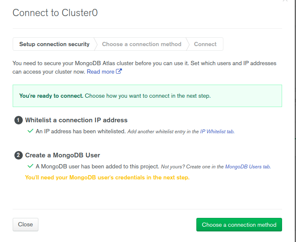Click the green checkmark for MongoDB user
Viewport: 296px width, 242px height.
click(x=30, y=166)
